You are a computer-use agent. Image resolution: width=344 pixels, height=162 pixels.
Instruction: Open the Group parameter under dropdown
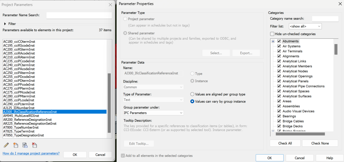(x=153, y=113)
